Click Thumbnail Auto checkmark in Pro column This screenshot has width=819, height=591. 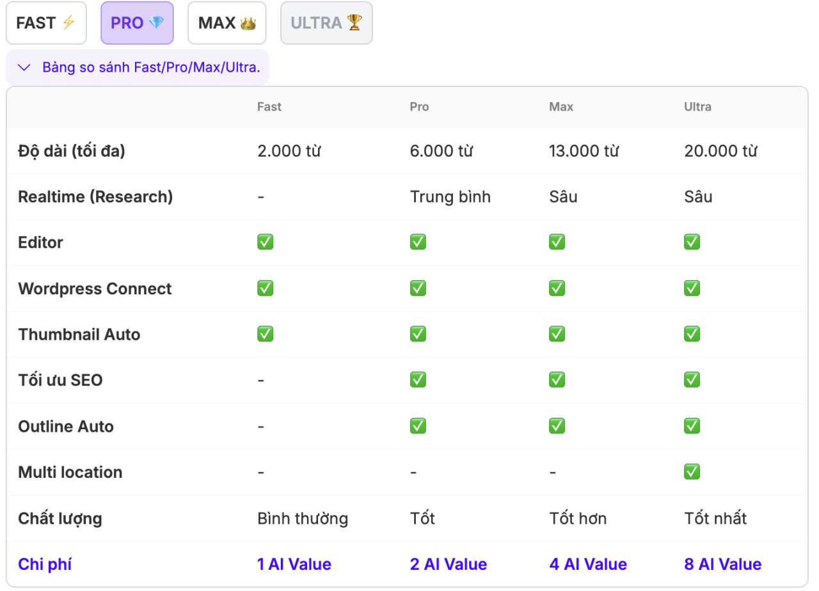418,334
